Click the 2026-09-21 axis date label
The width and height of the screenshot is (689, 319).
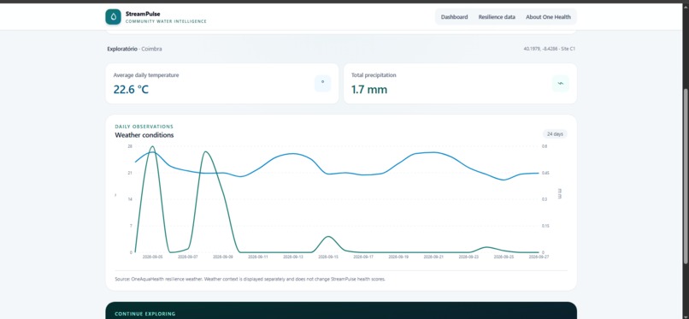click(433, 257)
